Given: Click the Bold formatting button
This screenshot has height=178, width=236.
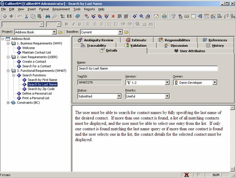Looking at the screenshot, I should coord(66,24).
